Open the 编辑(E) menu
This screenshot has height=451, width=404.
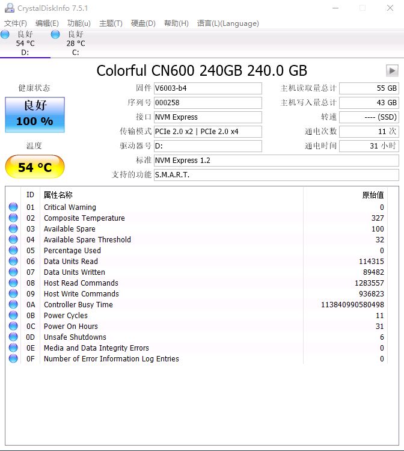tap(47, 23)
